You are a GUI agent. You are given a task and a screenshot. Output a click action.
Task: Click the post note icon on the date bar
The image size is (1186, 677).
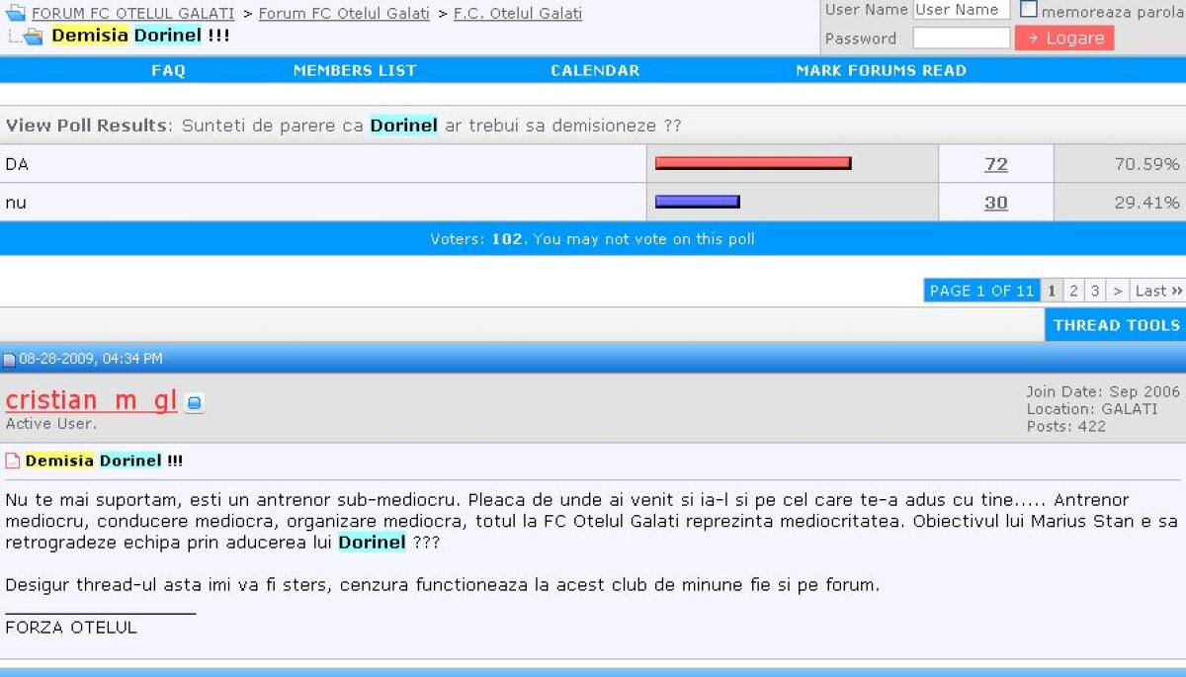tap(11, 358)
